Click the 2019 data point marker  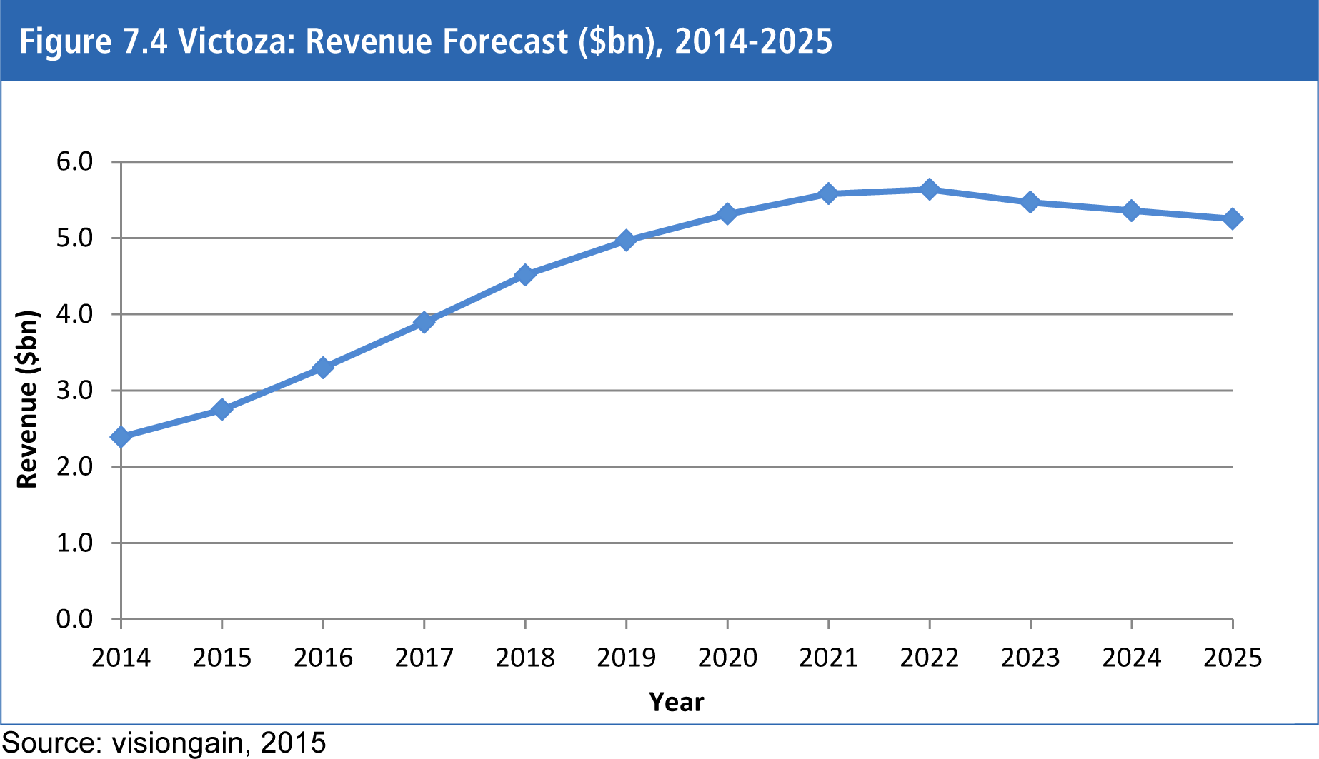point(627,240)
